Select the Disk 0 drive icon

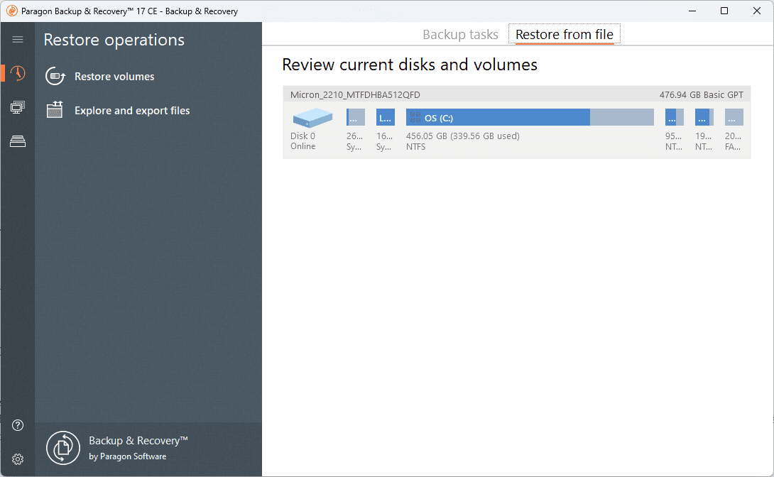(312, 119)
